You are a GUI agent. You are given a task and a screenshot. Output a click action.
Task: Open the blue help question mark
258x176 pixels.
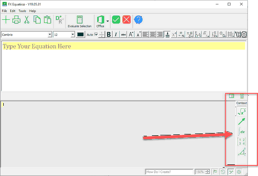coord(138,20)
